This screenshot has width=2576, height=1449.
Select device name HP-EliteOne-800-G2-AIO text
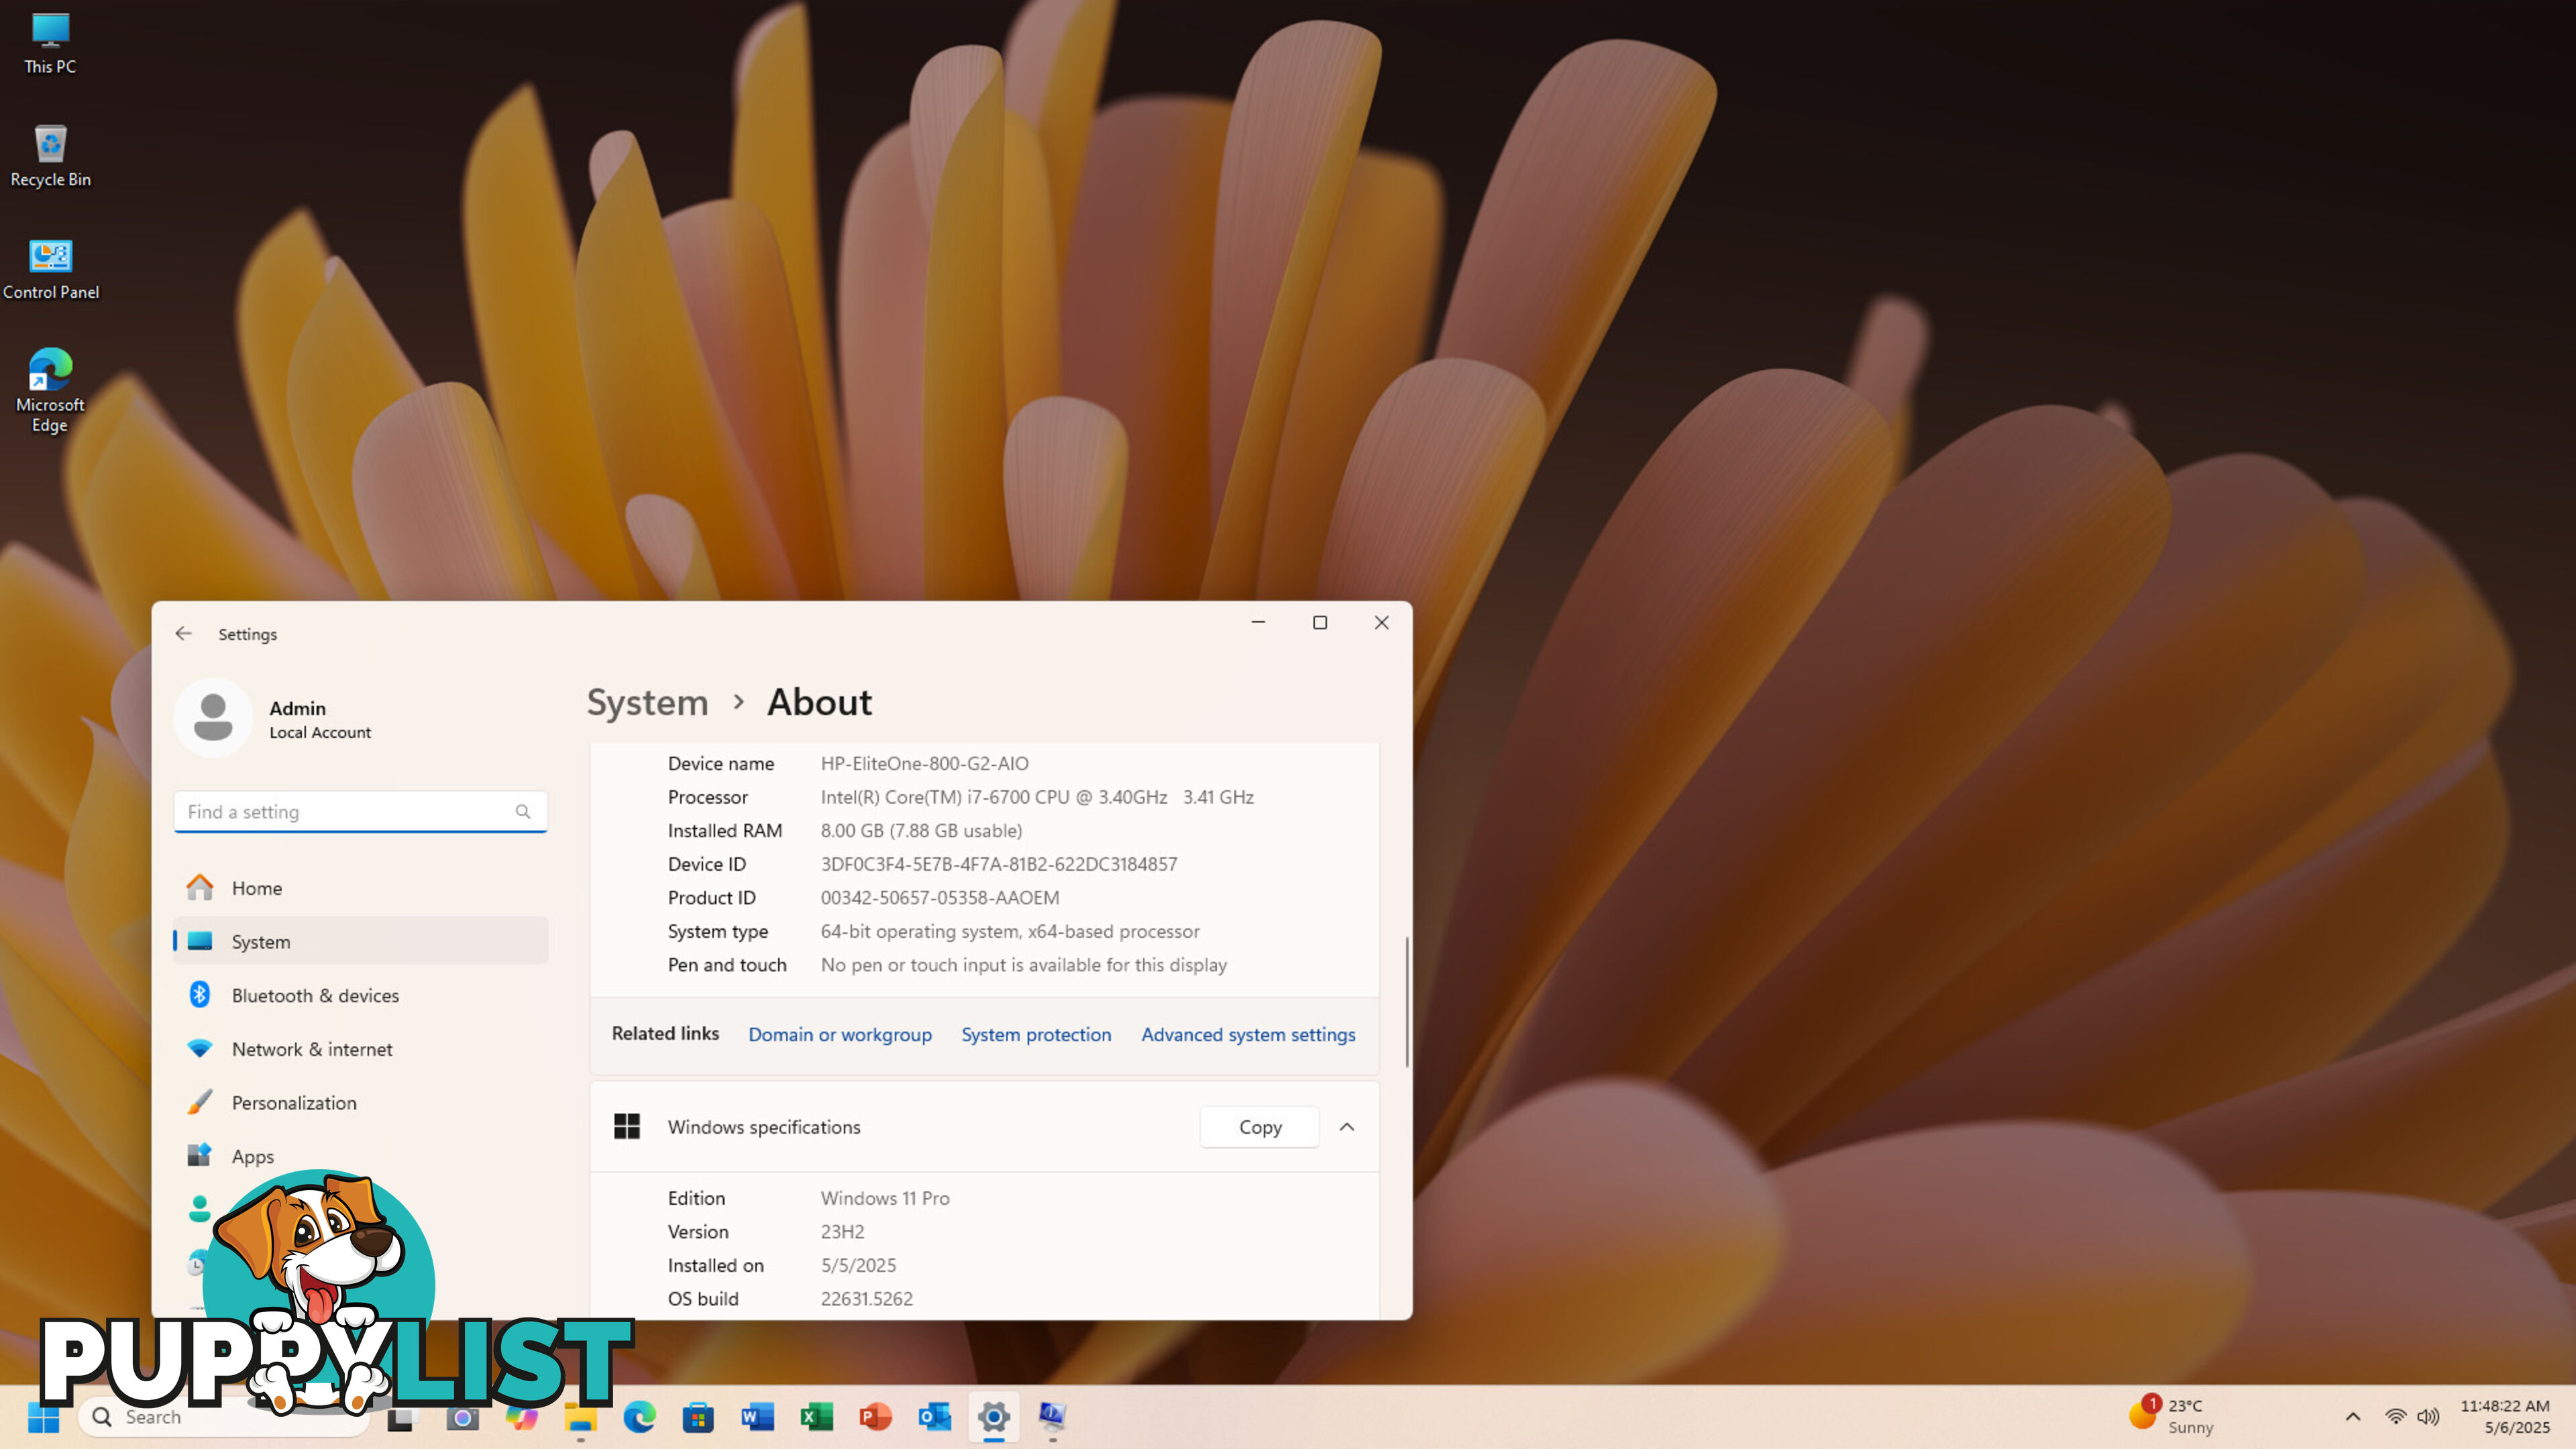click(x=924, y=763)
